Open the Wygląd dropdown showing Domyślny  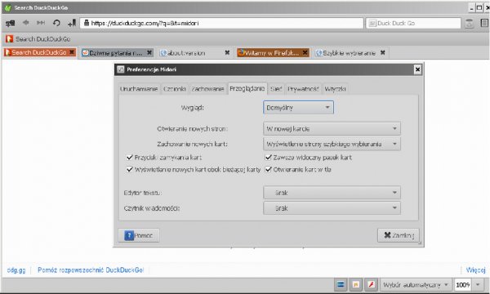coord(298,108)
